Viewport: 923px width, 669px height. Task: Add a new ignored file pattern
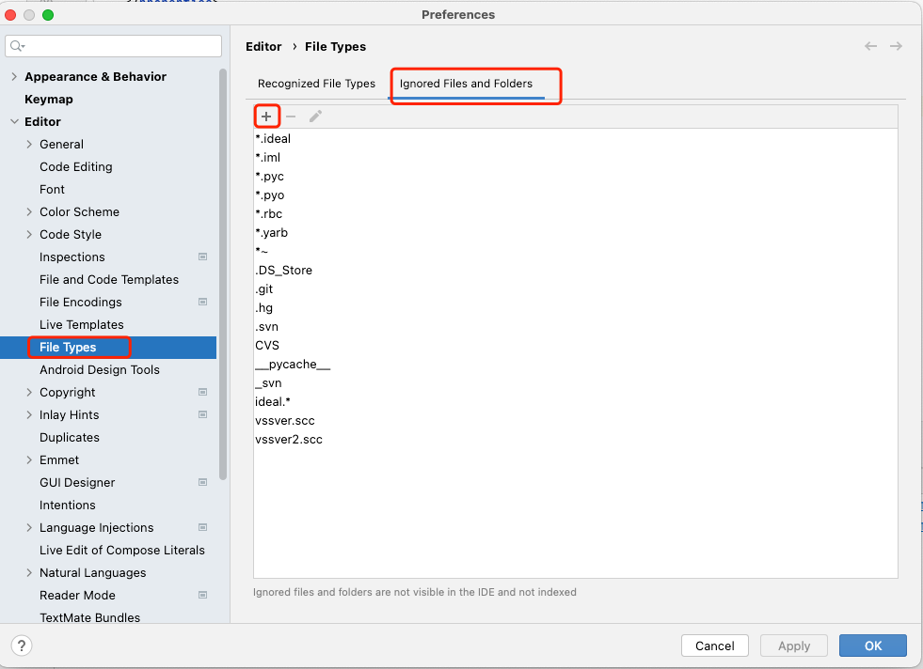[266, 117]
